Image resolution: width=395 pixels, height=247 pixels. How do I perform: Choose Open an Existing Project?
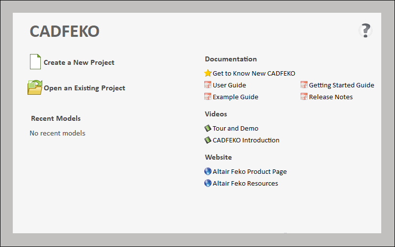tap(85, 88)
